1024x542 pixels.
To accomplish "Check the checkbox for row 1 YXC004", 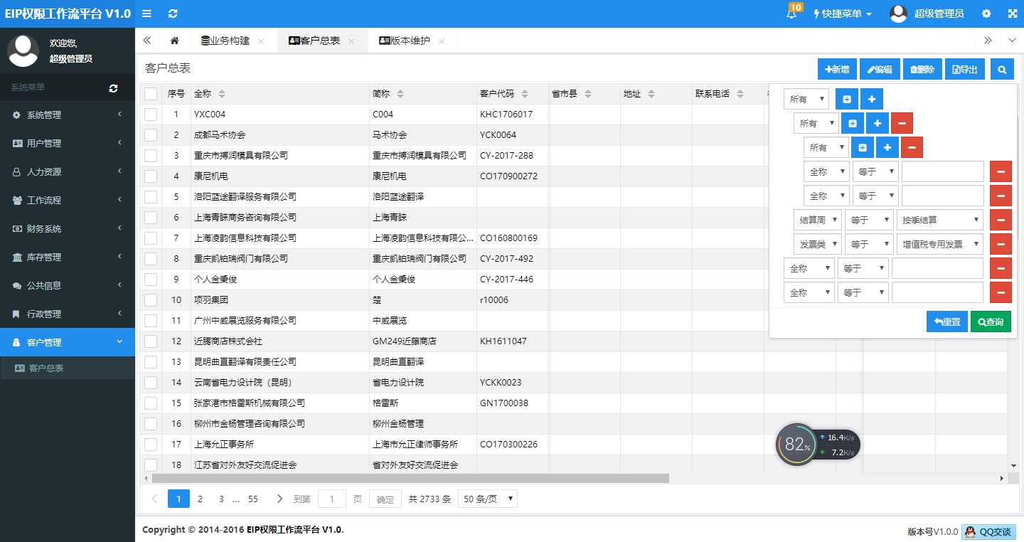I will coord(150,114).
